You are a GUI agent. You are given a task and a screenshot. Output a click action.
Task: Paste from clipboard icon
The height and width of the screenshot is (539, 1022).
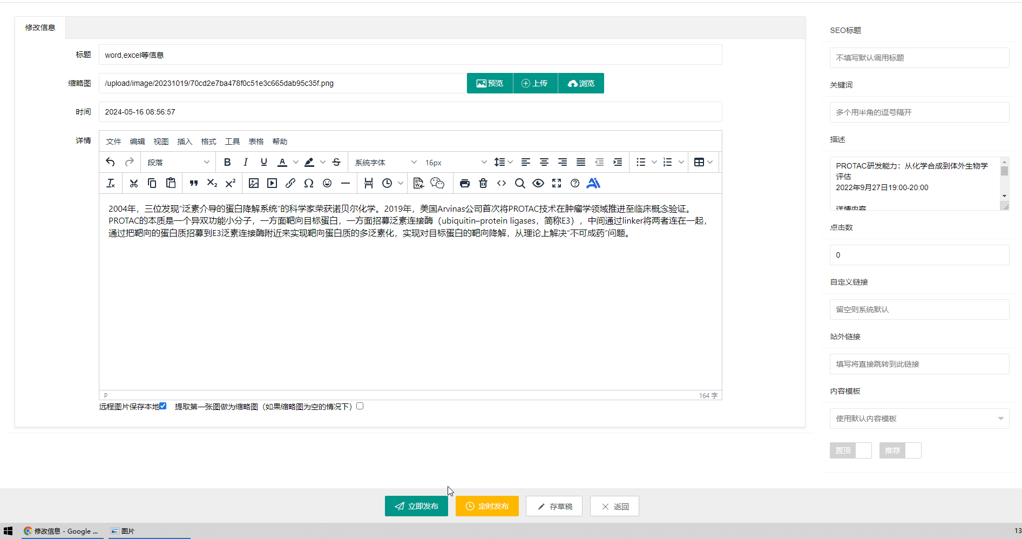[171, 183]
